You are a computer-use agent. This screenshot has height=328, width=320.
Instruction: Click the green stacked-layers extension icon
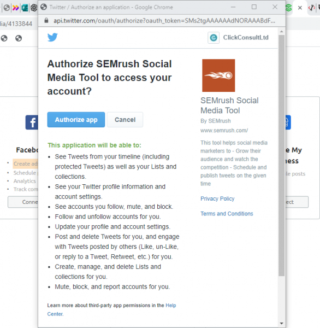point(289,8)
